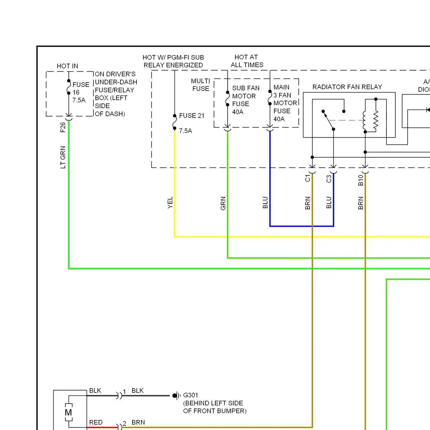Click the G301 ground symbol

176,396
